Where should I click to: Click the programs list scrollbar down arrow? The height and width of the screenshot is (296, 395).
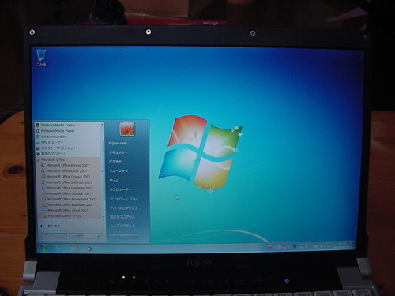click(103, 217)
